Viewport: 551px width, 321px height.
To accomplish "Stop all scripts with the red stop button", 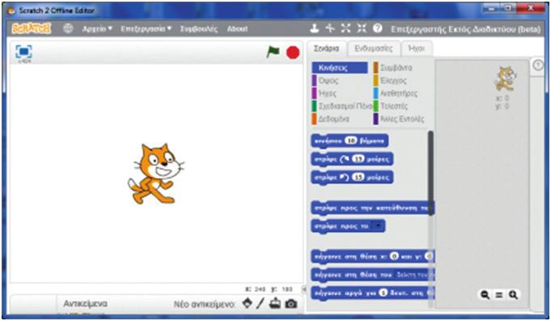I will click(x=293, y=53).
